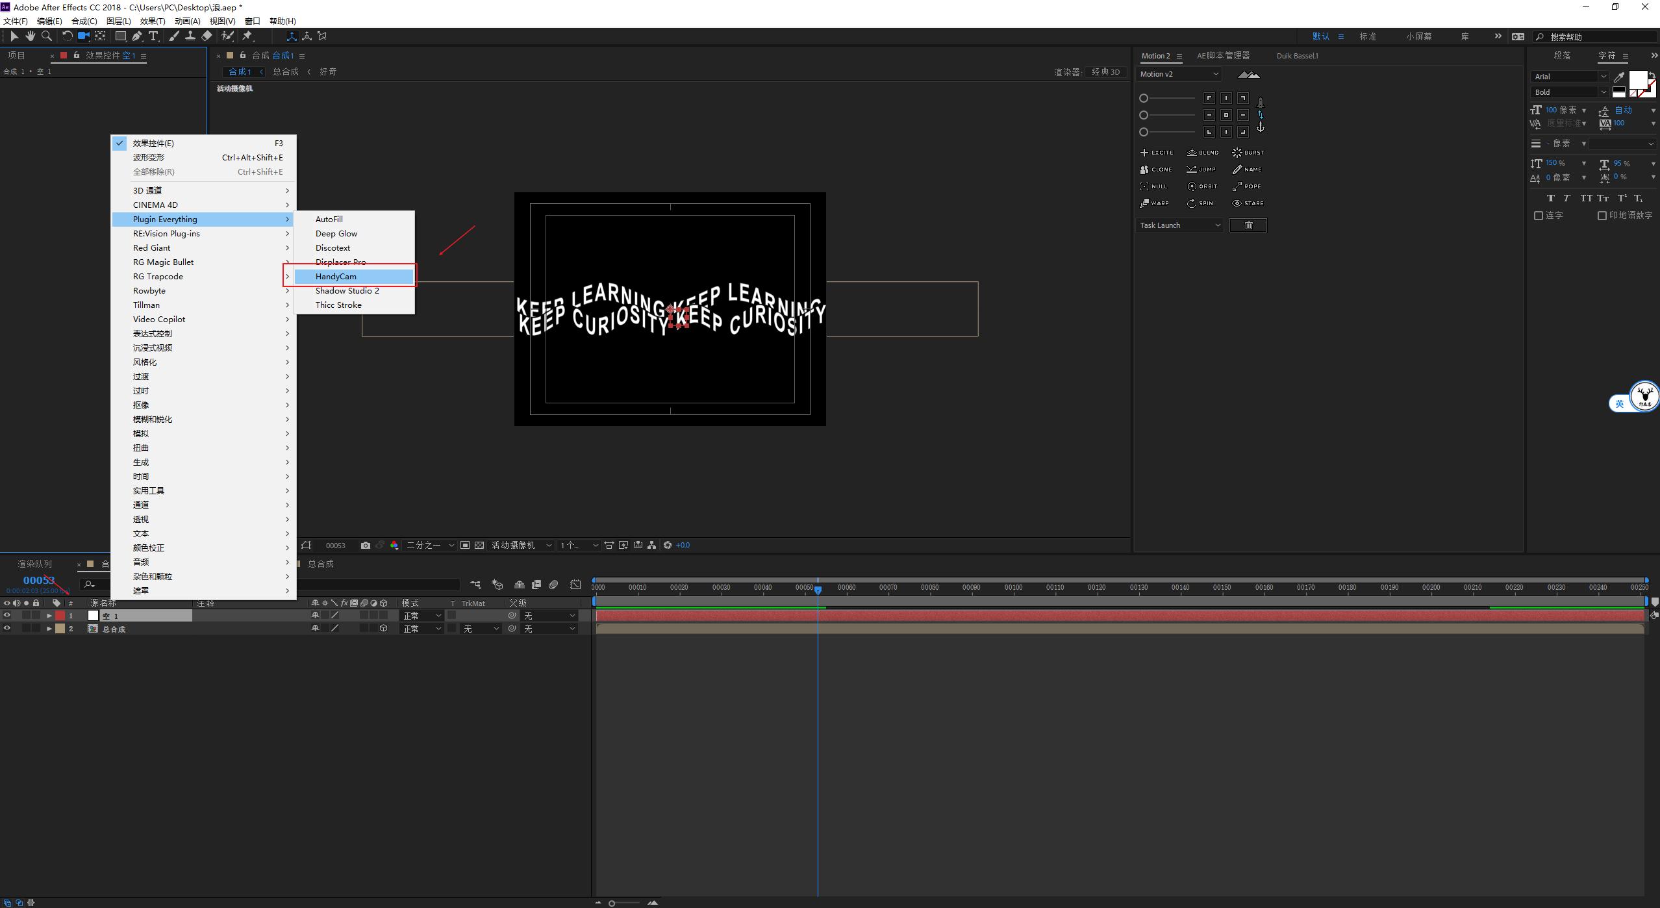Viewport: 1660px width, 908px height.
Task: Enable the 印地语数字 checkbox
Action: [1602, 216]
